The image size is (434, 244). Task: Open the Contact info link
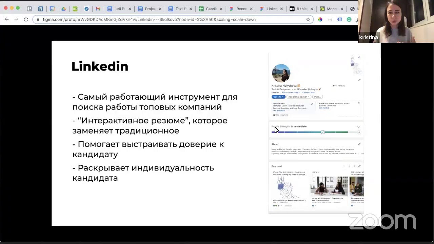pyautogui.click(x=308, y=93)
